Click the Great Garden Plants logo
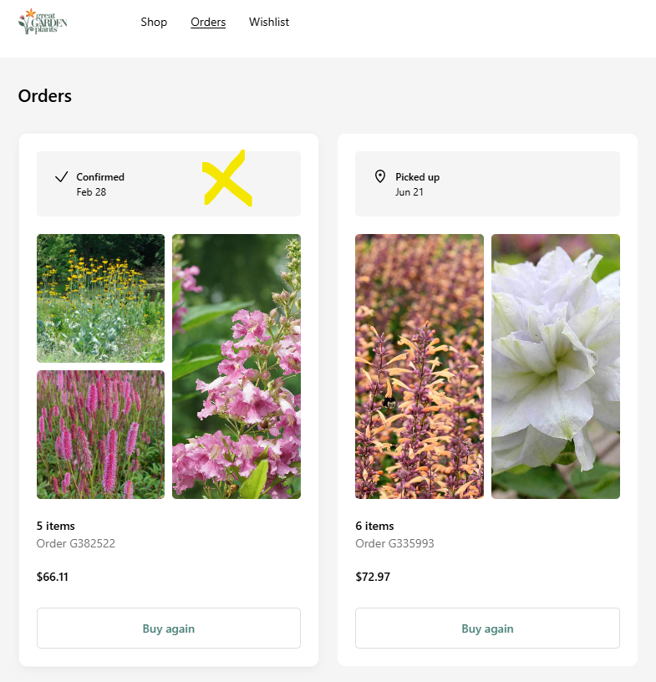 click(x=43, y=22)
